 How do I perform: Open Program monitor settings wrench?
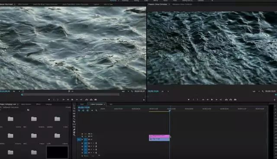pyautogui.click(x=263, y=91)
